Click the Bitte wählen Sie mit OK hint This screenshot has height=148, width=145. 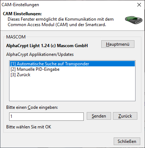click(29, 127)
